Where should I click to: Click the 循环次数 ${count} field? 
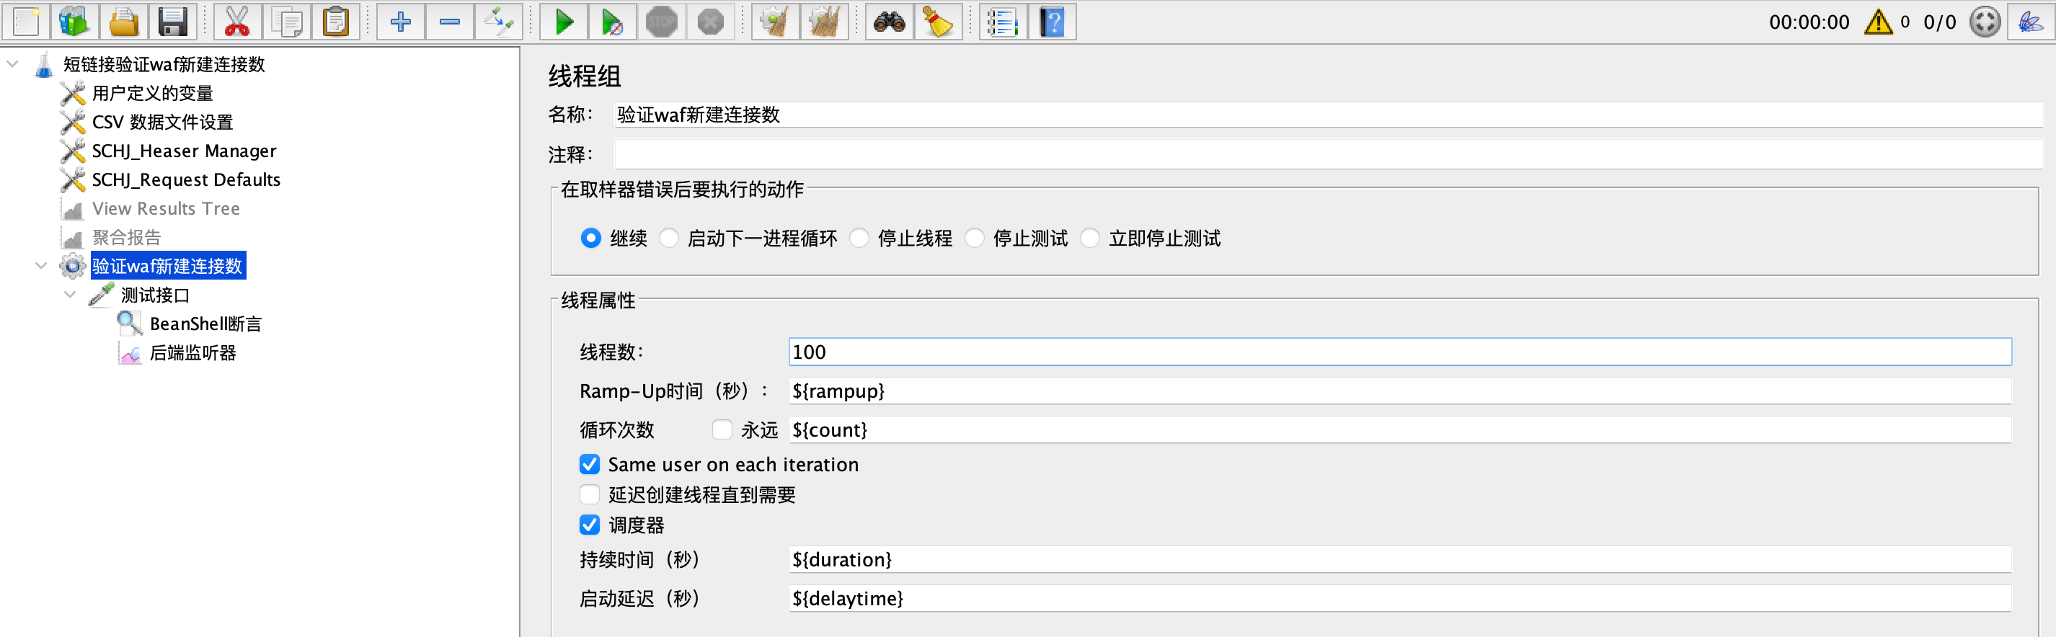(x=1400, y=429)
